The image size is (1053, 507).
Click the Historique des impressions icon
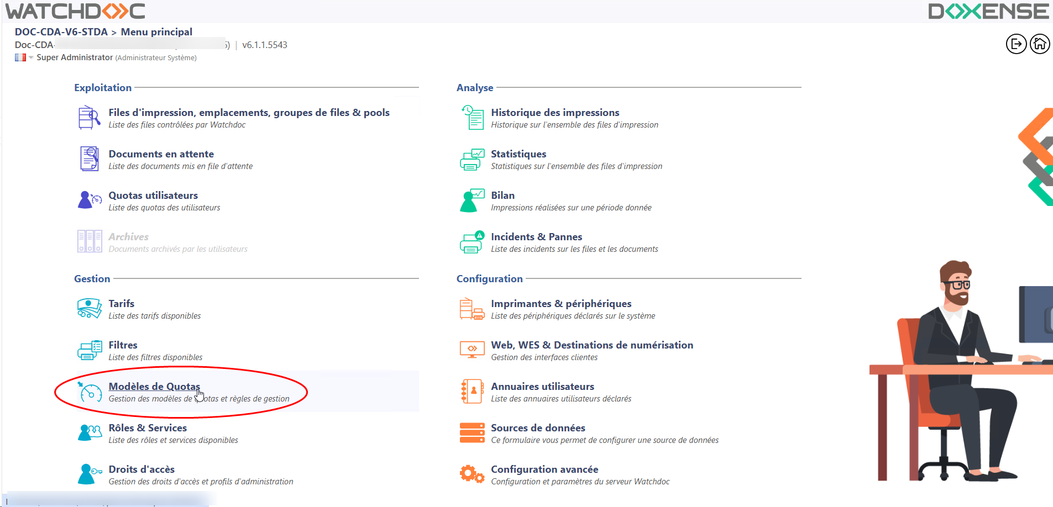point(472,118)
